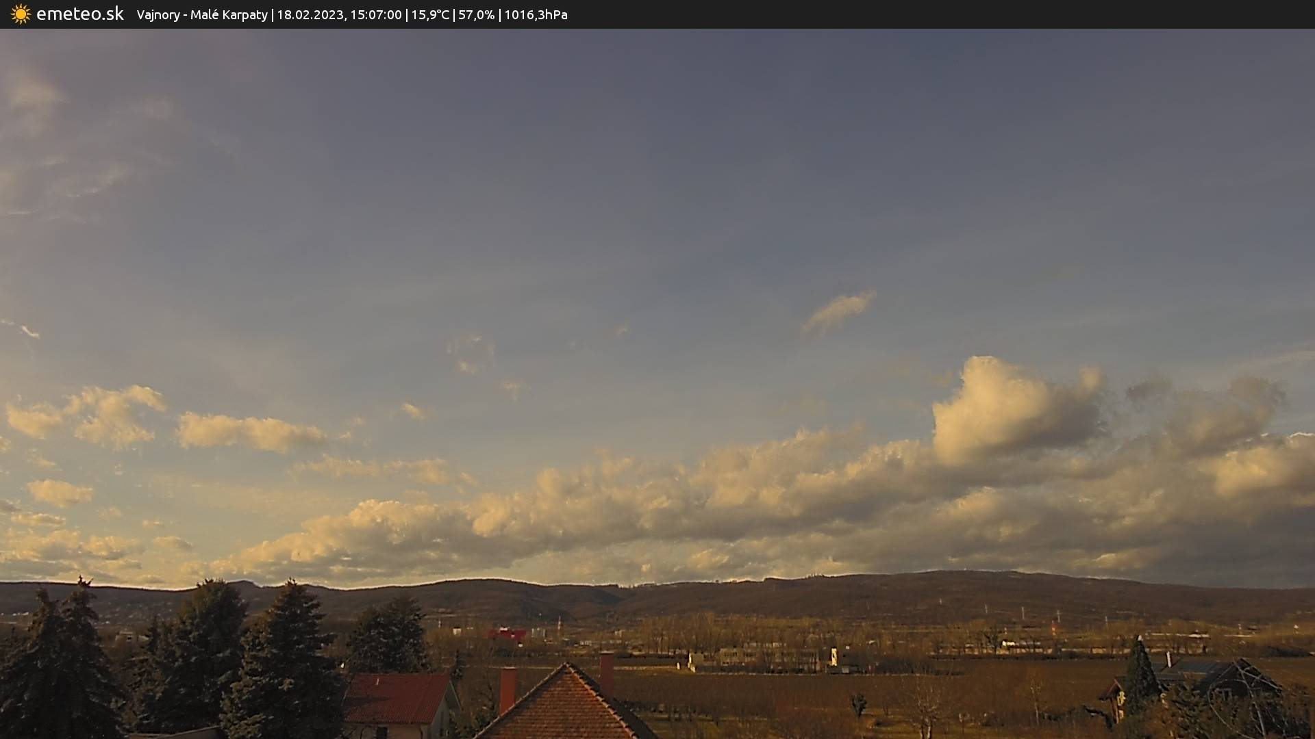Click the dark red roof of left house
Screen dimensions: 1315x739
397,698
